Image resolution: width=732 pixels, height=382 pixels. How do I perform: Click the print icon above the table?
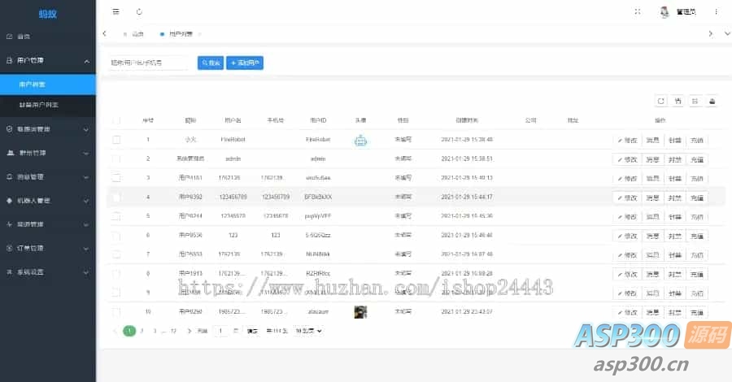(712, 101)
